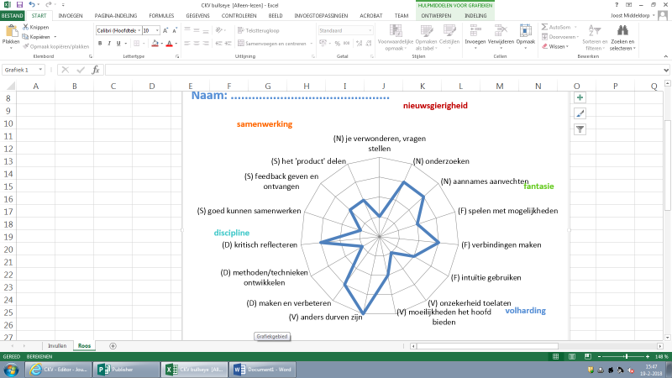This screenshot has height=378, width=672.
Task: Select the page layout view button
Action: pyautogui.click(x=572, y=356)
